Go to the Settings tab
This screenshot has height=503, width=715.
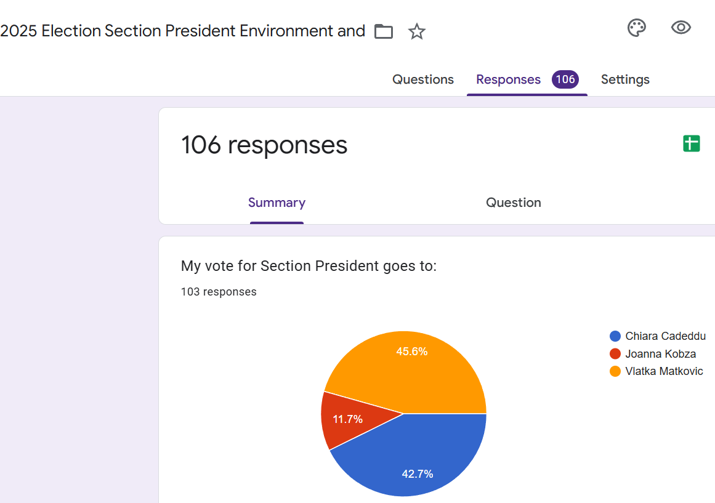click(625, 79)
